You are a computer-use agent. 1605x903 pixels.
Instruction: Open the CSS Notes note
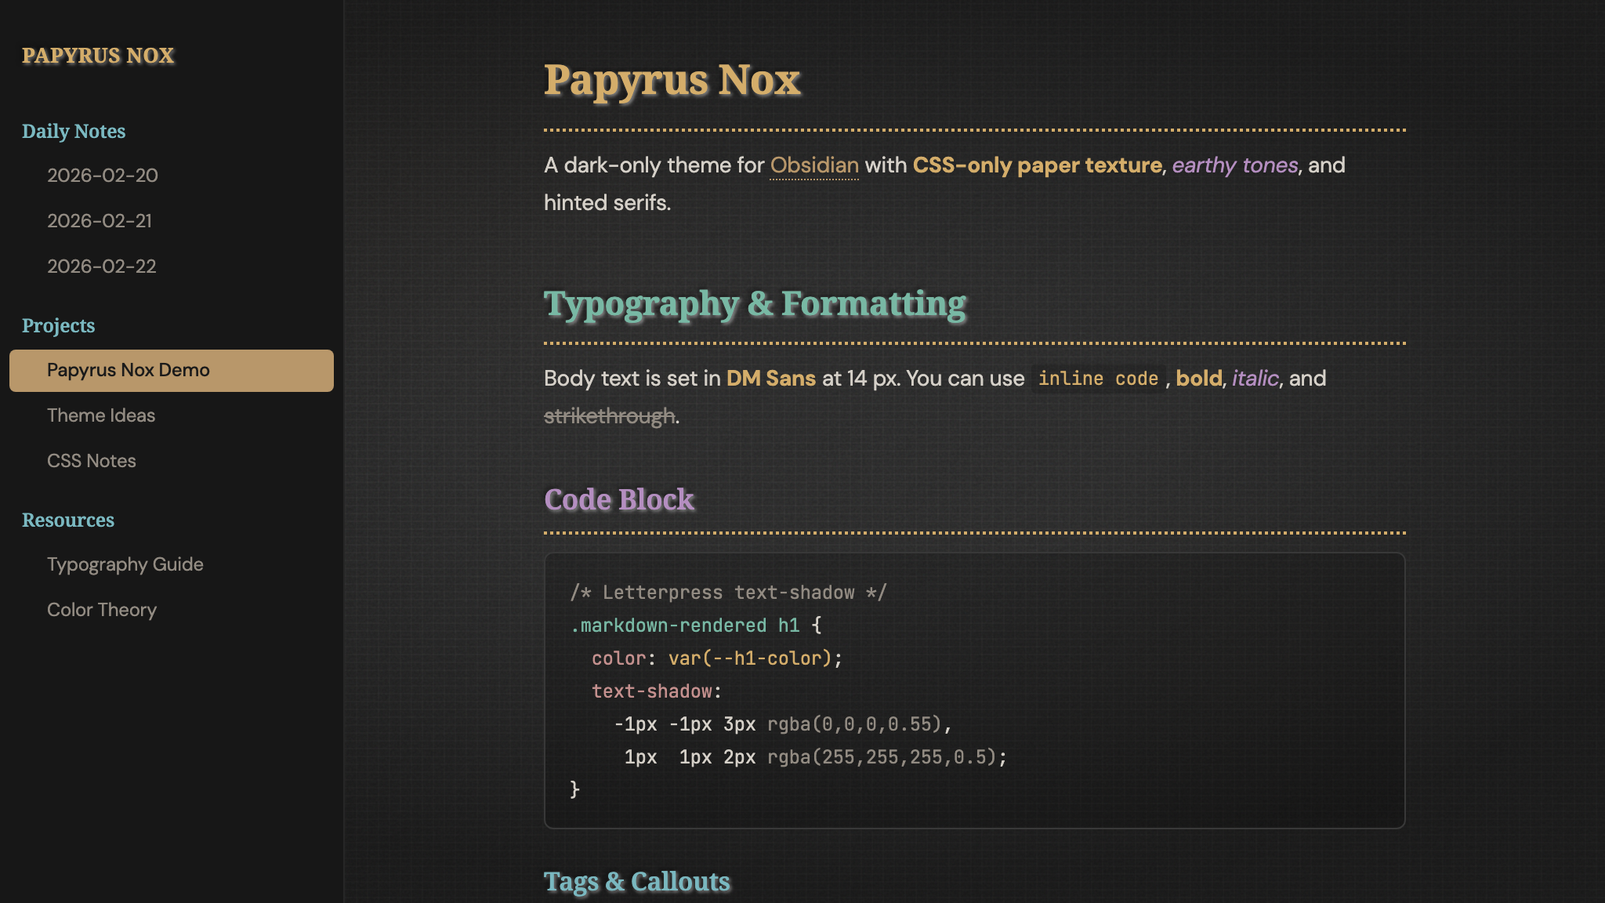pos(92,461)
